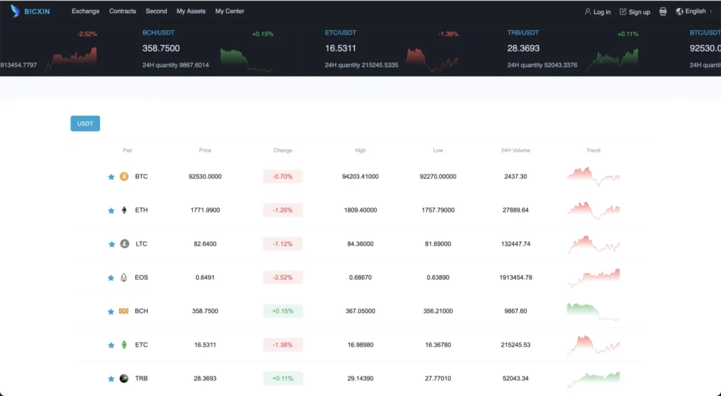
Task: Expand language chevron next to English
Action: coord(711,11)
